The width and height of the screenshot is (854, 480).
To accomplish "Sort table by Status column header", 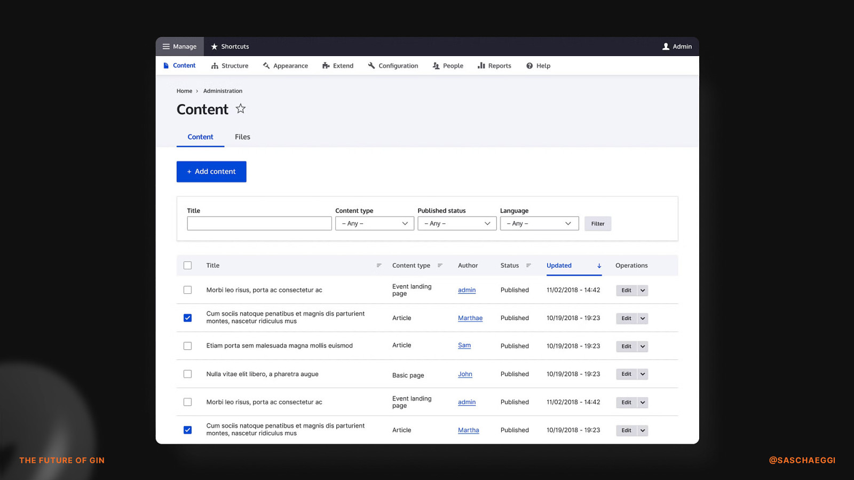I will [510, 266].
